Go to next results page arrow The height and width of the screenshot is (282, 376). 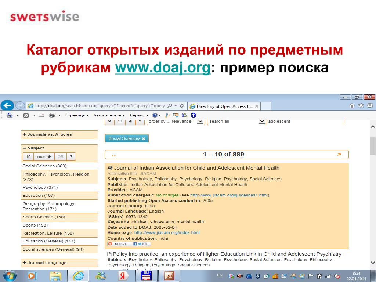[339, 154]
